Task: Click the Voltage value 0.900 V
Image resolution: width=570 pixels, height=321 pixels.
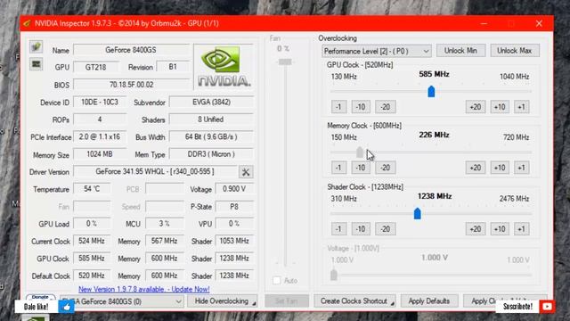Action: [234, 189]
